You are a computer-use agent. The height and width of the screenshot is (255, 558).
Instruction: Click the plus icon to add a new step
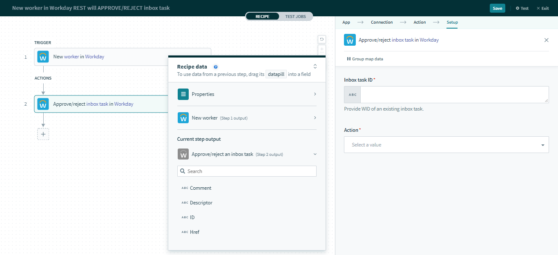point(43,134)
